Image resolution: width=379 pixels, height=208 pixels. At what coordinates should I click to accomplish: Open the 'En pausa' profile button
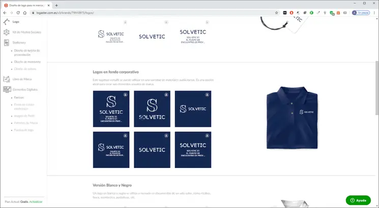click(361, 13)
